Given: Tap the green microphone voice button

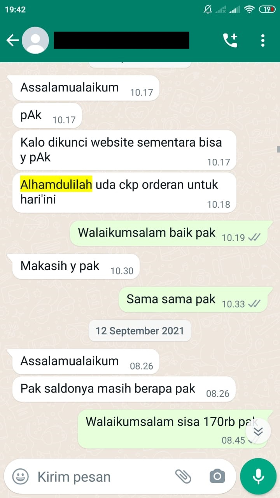Looking at the screenshot, I should click(x=258, y=476).
